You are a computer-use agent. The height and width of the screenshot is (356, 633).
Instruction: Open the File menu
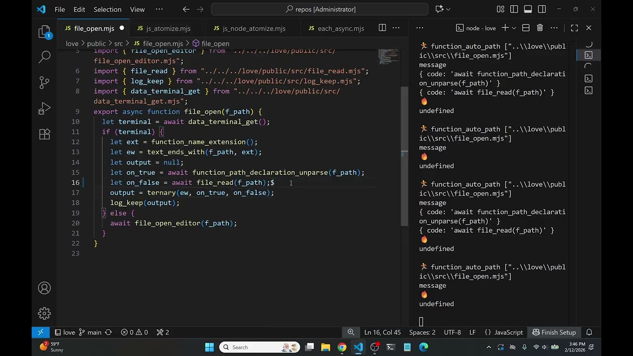click(60, 9)
